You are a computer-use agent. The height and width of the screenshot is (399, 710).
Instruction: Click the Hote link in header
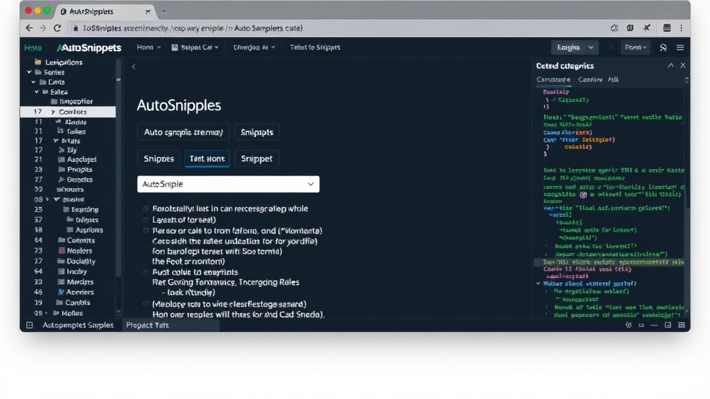click(x=33, y=48)
